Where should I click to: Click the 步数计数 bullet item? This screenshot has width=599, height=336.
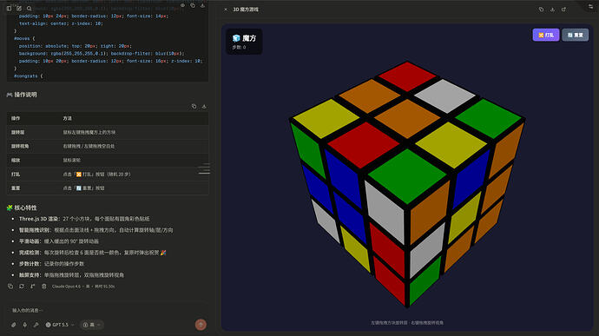(51, 264)
